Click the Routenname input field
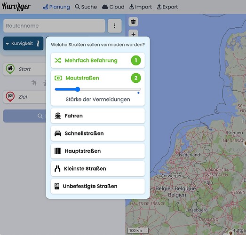Screen dimensions: 246x235 click(x=54, y=26)
